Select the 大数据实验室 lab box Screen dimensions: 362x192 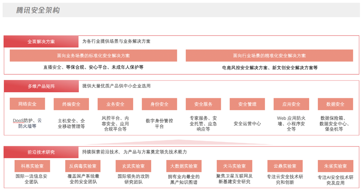click(184, 166)
